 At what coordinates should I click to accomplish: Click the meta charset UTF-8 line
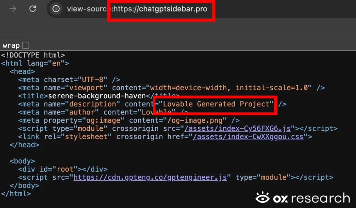[x=69, y=80]
